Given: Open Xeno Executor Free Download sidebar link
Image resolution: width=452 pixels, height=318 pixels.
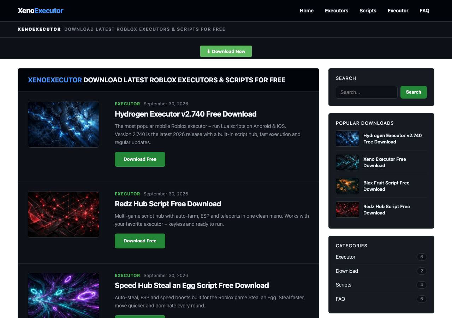Looking at the screenshot, I should (385, 162).
